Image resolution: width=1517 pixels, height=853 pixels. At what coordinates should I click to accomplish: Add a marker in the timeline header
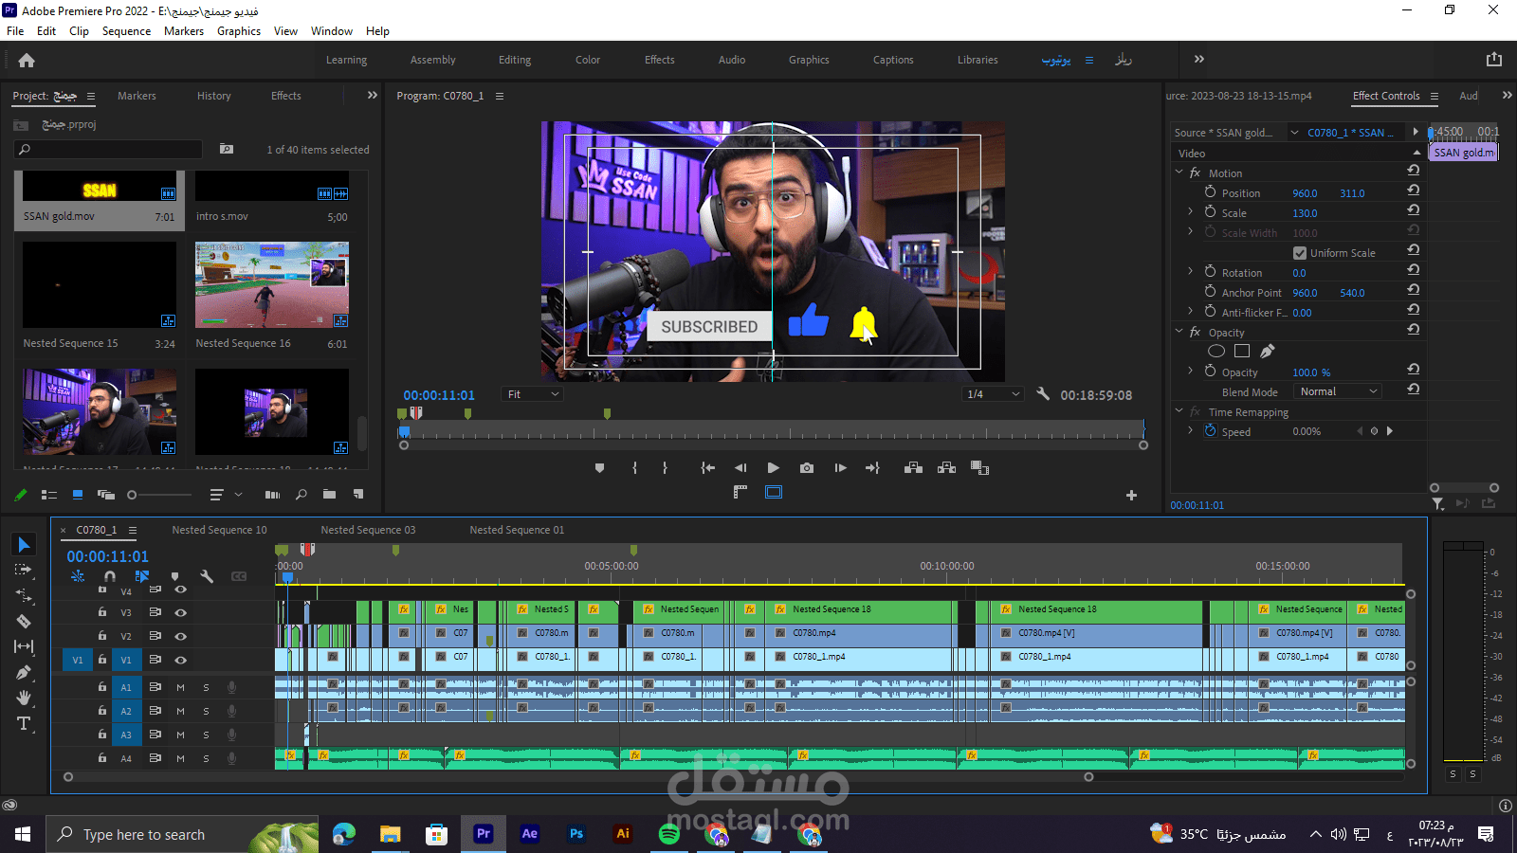pyautogui.click(x=174, y=576)
